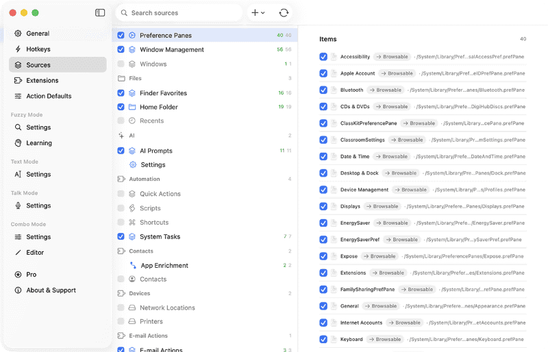Viewport: 548px width, 352px height.
Task: Uncheck the Preference Panes source
Action: tap(121, 36)
